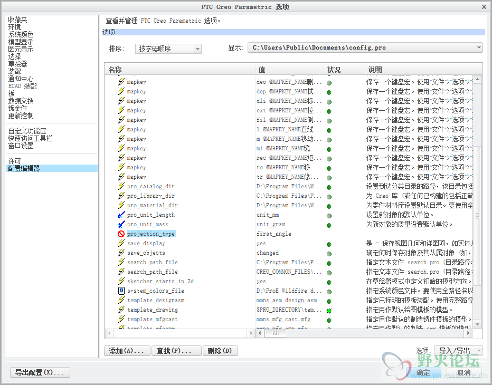Select 环境 in the left category list

(x=14, y=27)
